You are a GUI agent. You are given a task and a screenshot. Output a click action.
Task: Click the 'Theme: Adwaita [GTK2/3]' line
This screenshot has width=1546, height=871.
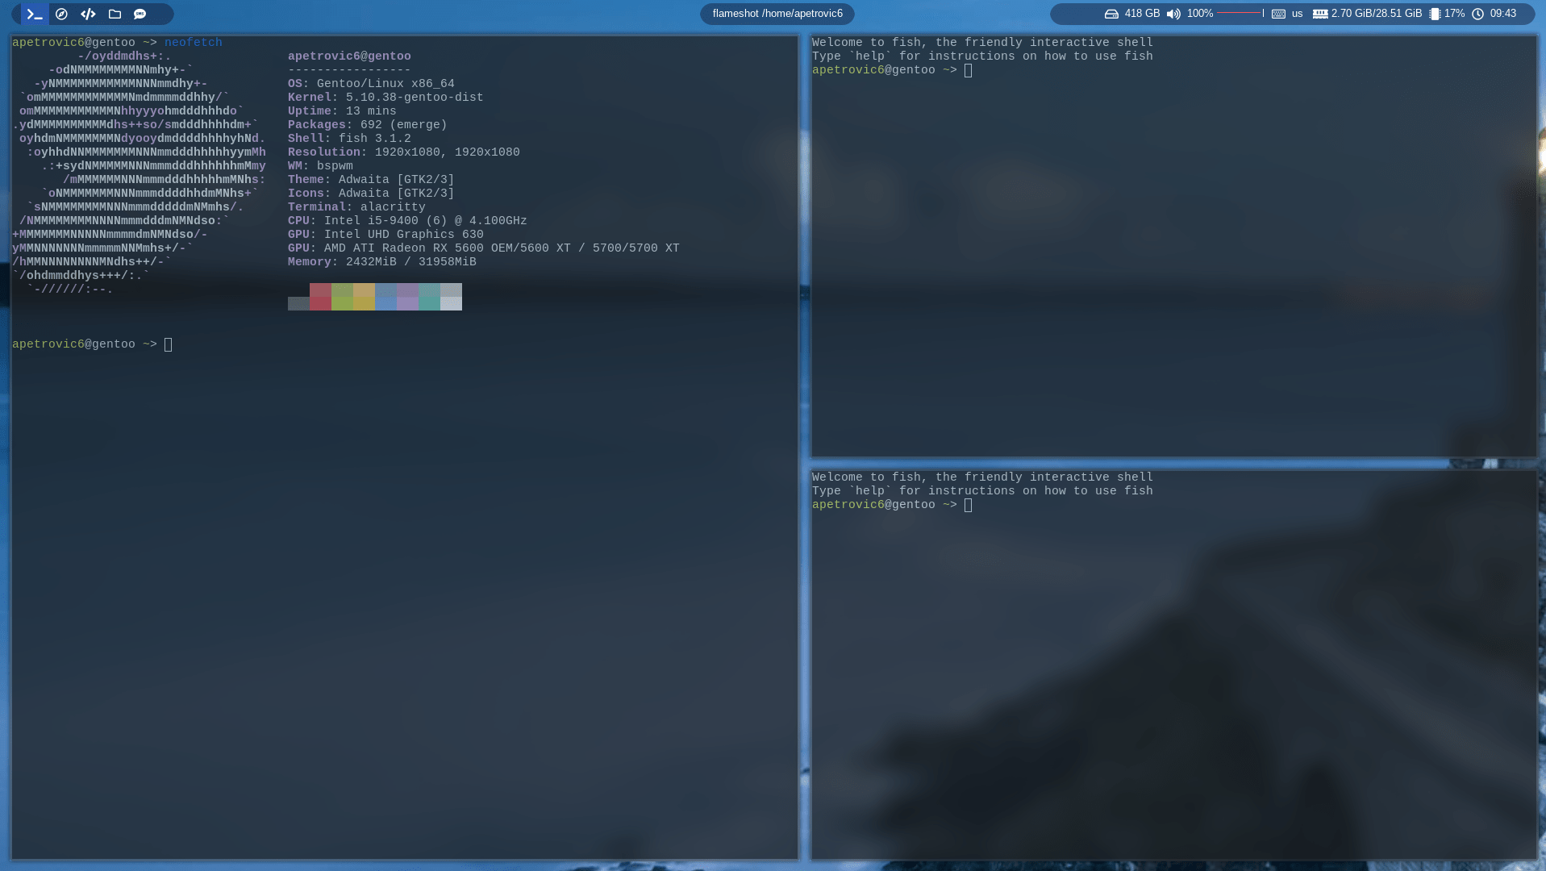pos(371,180)
